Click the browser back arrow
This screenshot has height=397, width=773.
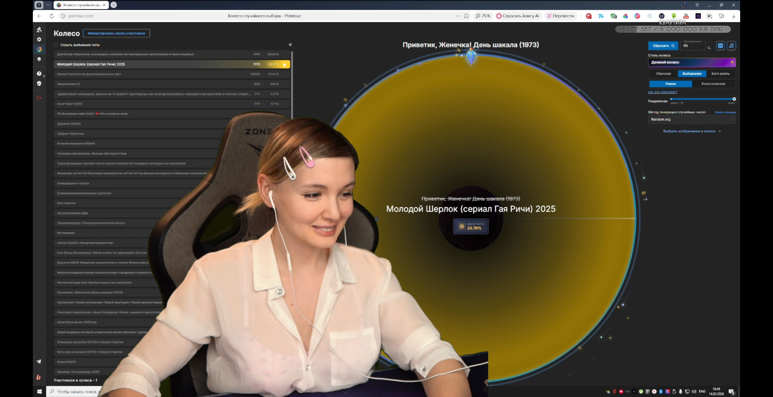39,16
